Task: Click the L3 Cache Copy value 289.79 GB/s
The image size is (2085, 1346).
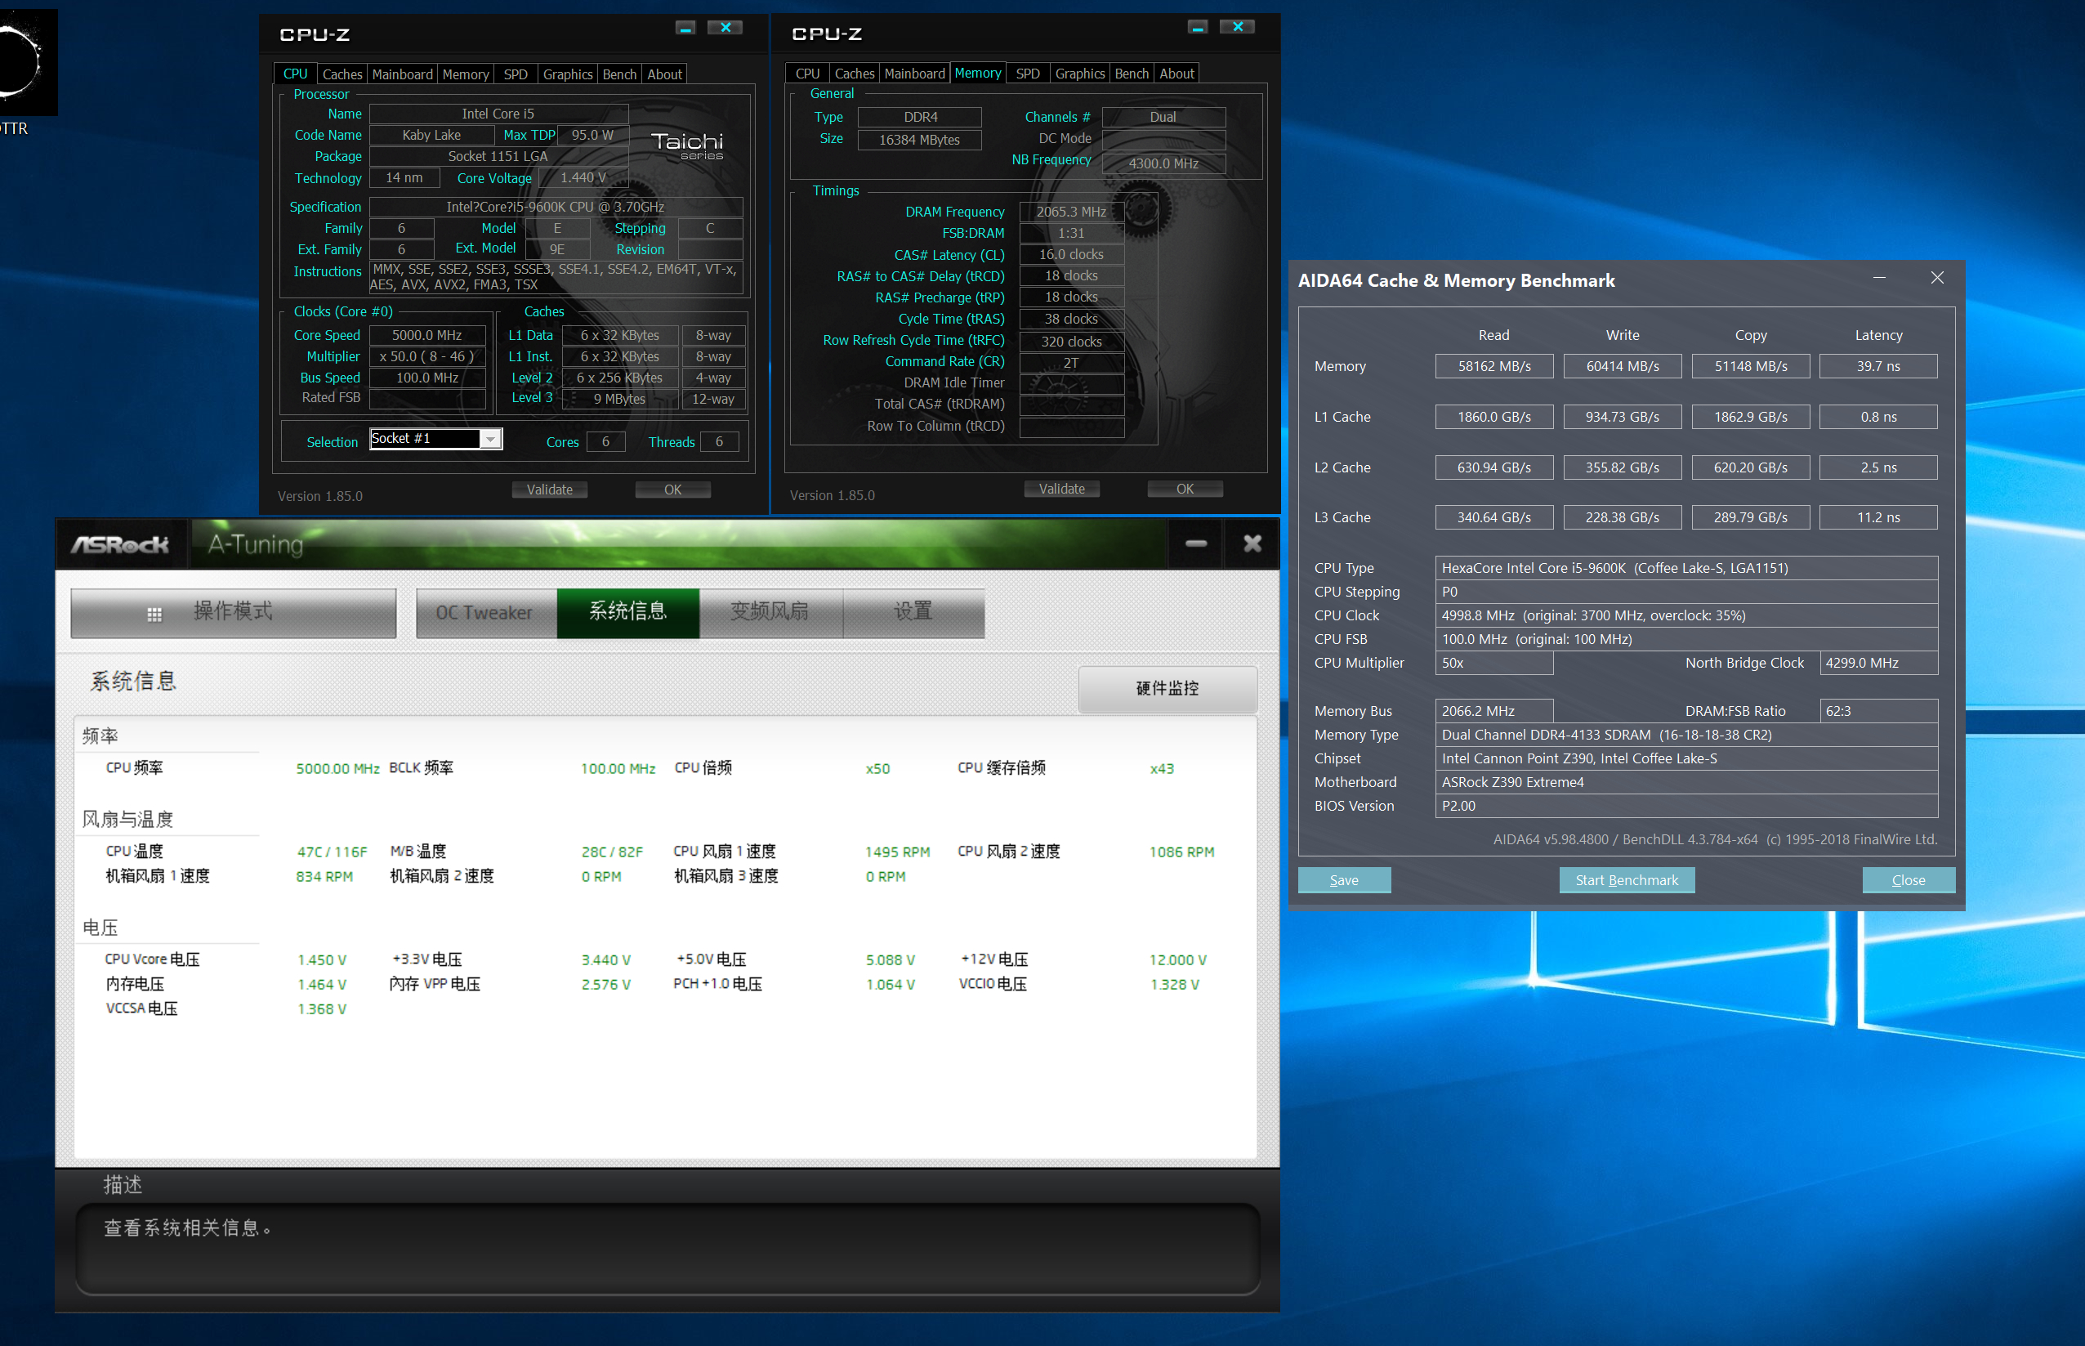Action: (x=1751, y=517)
